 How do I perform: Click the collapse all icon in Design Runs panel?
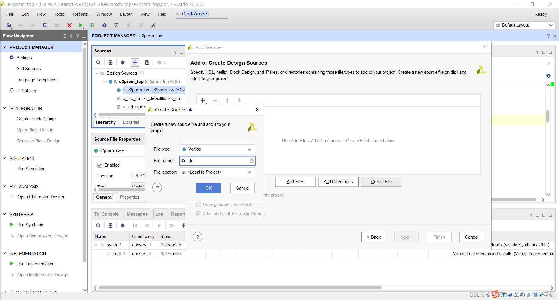(110, 225)
